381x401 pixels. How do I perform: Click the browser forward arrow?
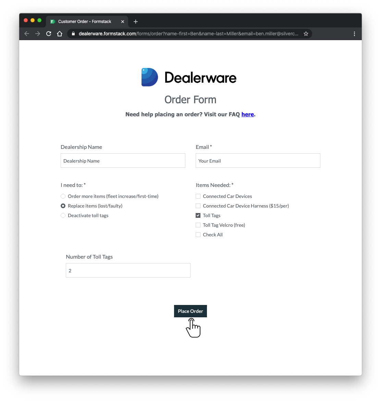38,34
